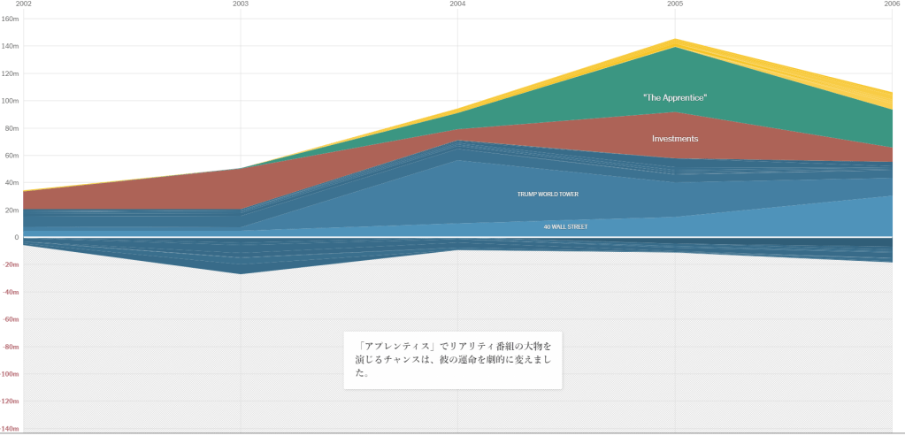Screen dimensions: 905x436
Task: Click "The Apprentice" label in green area
Action: 675,97
